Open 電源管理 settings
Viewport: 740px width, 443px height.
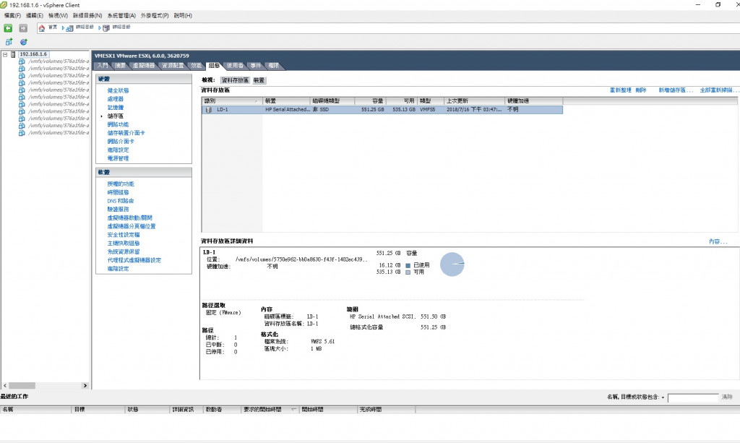tap(118, 158)
